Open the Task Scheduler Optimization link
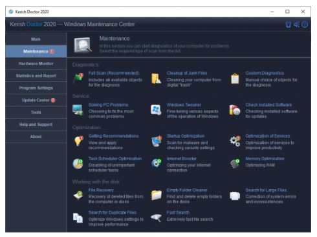317x237 pixels. point(115,159)
